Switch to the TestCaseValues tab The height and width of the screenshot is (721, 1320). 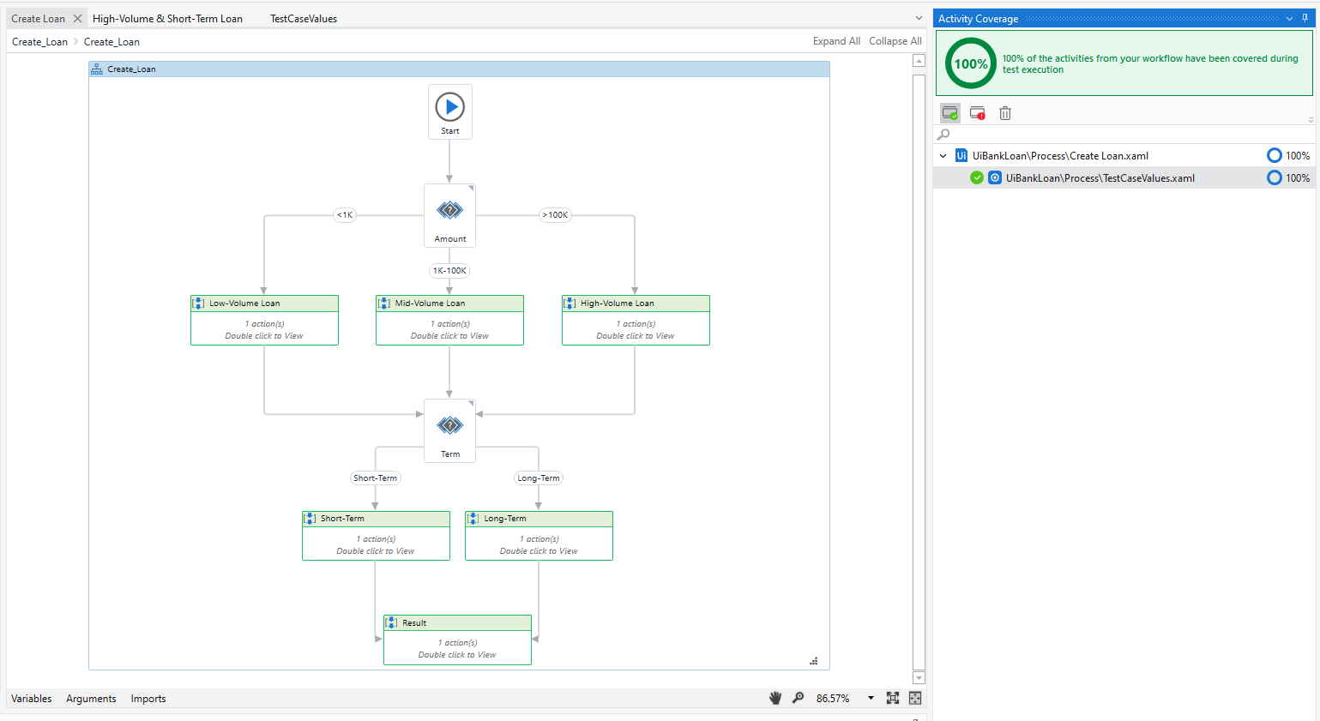(x=304, y=18)
